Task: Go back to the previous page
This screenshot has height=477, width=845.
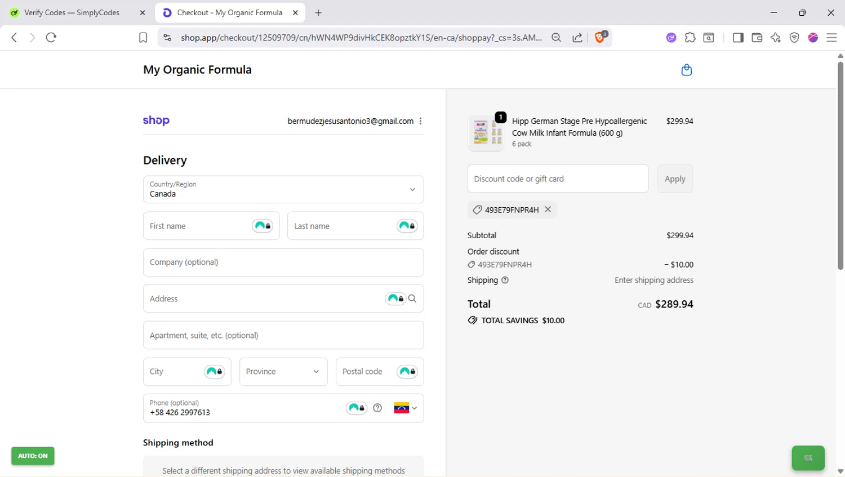Action: pos(14,38)
